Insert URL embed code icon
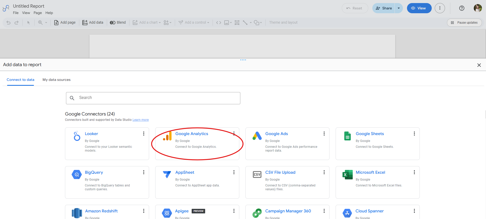Screen dimensions: 486x219 (219, 23)
